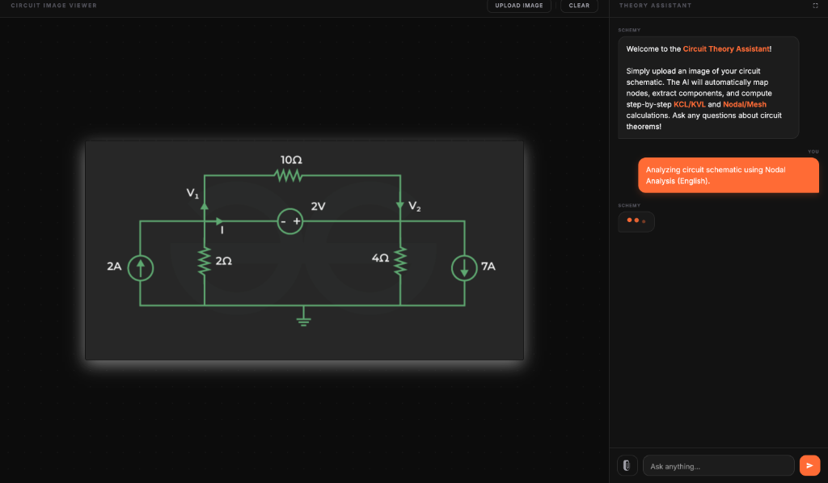828x483 pixels.
Task: Click the '4Ω' resistor value label
Action: [x=380, y=258]
